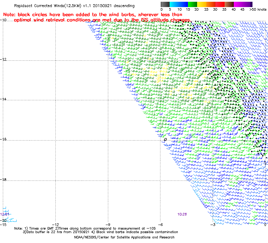Click the red 'Note: black circles' warning line
Screen dimensions: 268x243
click(93, 14)
